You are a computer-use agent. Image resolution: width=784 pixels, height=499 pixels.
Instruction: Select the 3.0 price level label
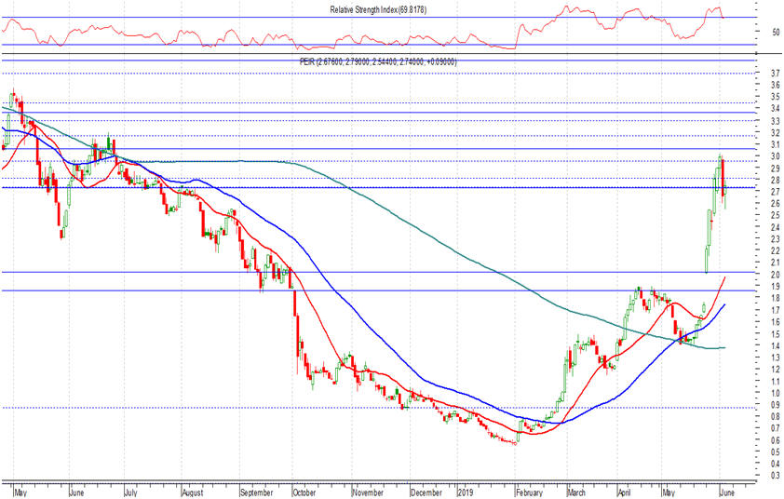(x=750, y=156)
